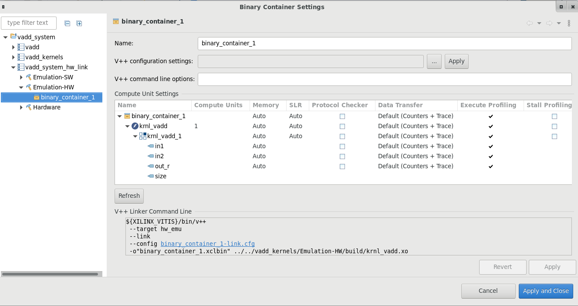Click the Apply and Close button
This screenshot has height=306, width=578.
coord(546,291)
